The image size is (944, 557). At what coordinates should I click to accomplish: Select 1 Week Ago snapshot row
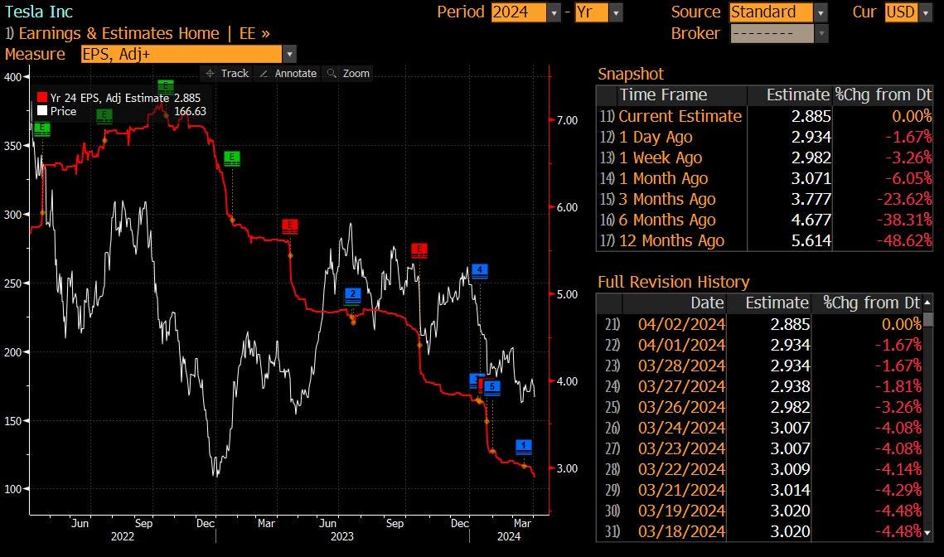point(765,157)
